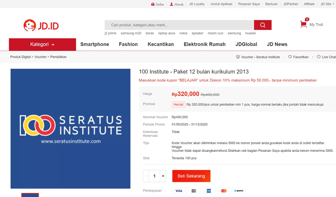
Task: Click the JCB payment icon
Action: (194, 191)
